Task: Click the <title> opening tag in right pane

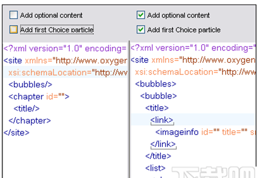Action: click(157, 108)
